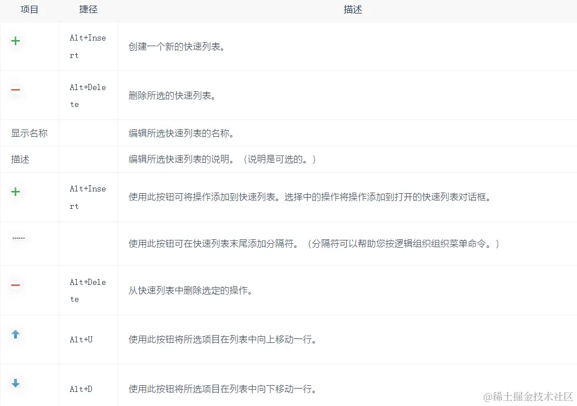This screenshot has height=406, width=577.
Task: Click the blue up arrow icon
Action: click(15, 334)
